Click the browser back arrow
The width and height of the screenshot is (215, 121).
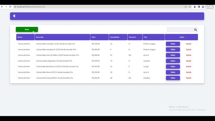pyautogui.click(x=2, y=7)
